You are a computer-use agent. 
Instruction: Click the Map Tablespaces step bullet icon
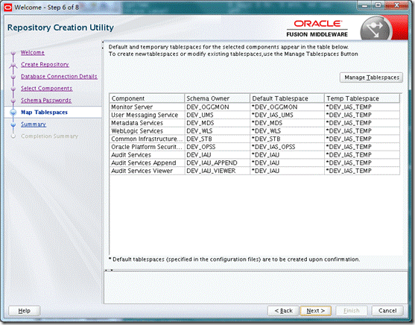point(13,113)
